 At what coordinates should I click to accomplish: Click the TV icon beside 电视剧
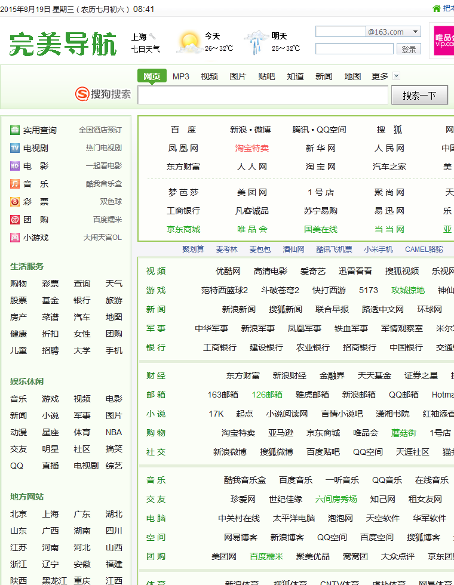pyautogui.click(x=14, y=148)
